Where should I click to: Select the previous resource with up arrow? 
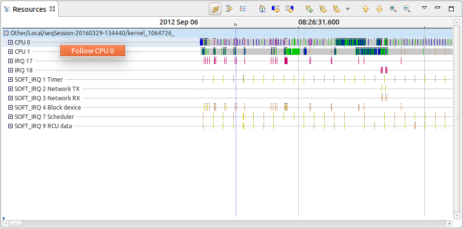pos(366,9)
